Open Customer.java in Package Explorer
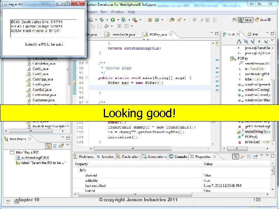Screen dimensions: 279x209 pos(41,100)
